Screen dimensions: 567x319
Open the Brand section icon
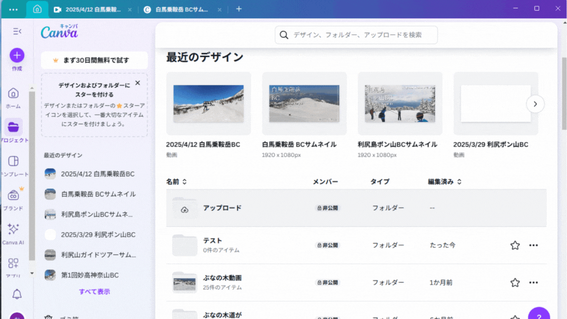(x=13, y=195)
